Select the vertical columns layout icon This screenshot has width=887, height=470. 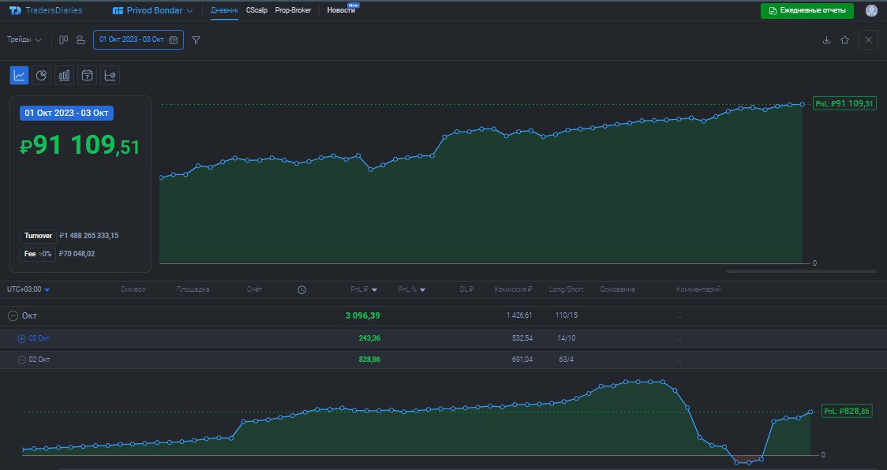(63, 39)
